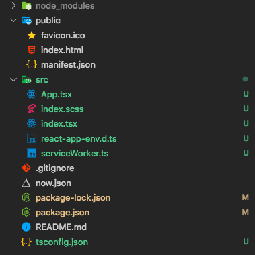Click the Node.js icon beside package.json

coord(26,212)
